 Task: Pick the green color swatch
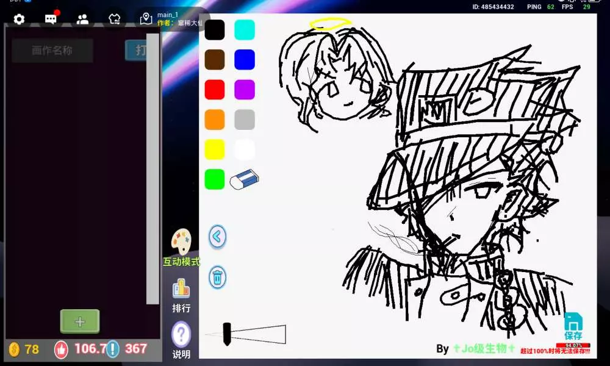pos(215,179)
